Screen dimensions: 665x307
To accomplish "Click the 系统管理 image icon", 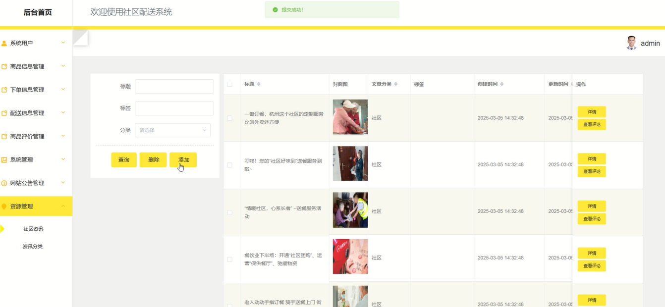I will (4, 160).
